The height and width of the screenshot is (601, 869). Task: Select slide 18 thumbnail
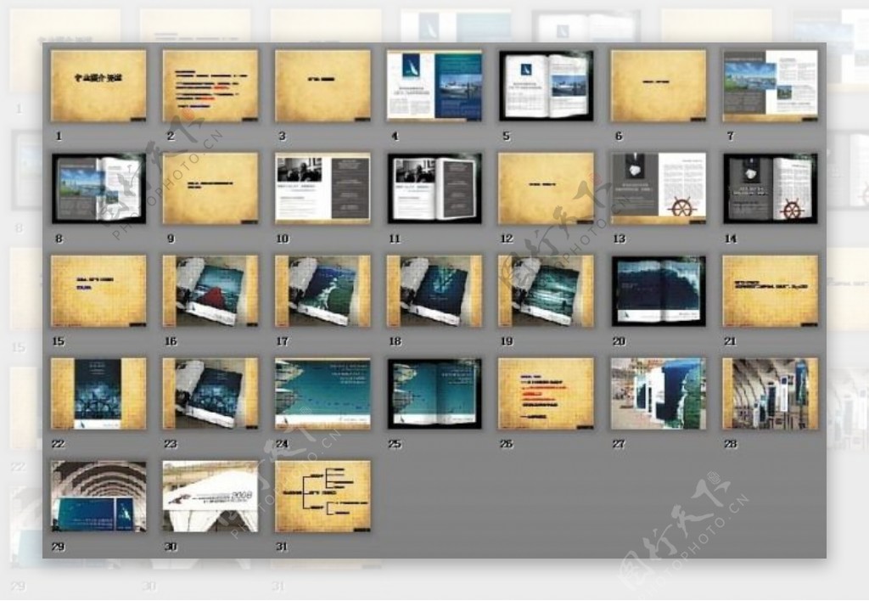tap(434, 291)
